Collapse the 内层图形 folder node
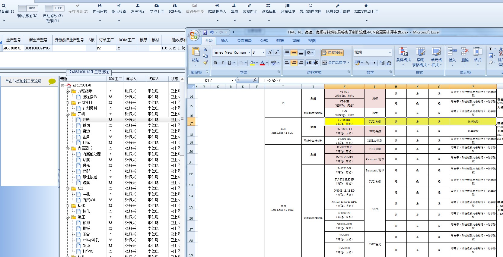The width and height of the screenshot is (503, 257). click(x=68, y=149)
